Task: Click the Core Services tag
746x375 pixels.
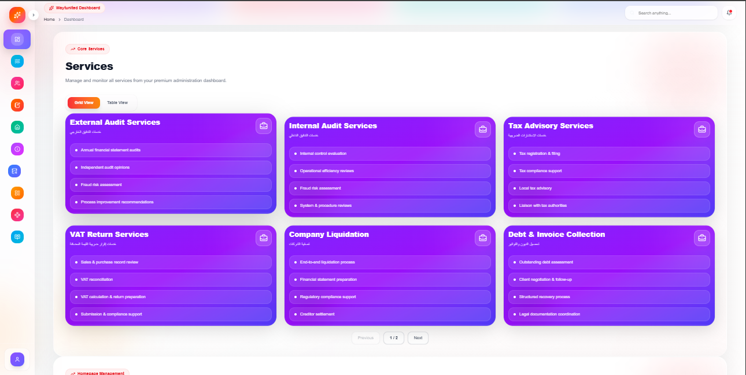Action: [x=87, y=49]
